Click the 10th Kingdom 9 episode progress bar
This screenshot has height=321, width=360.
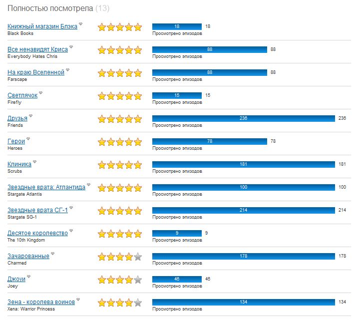[x=177, y=233]
